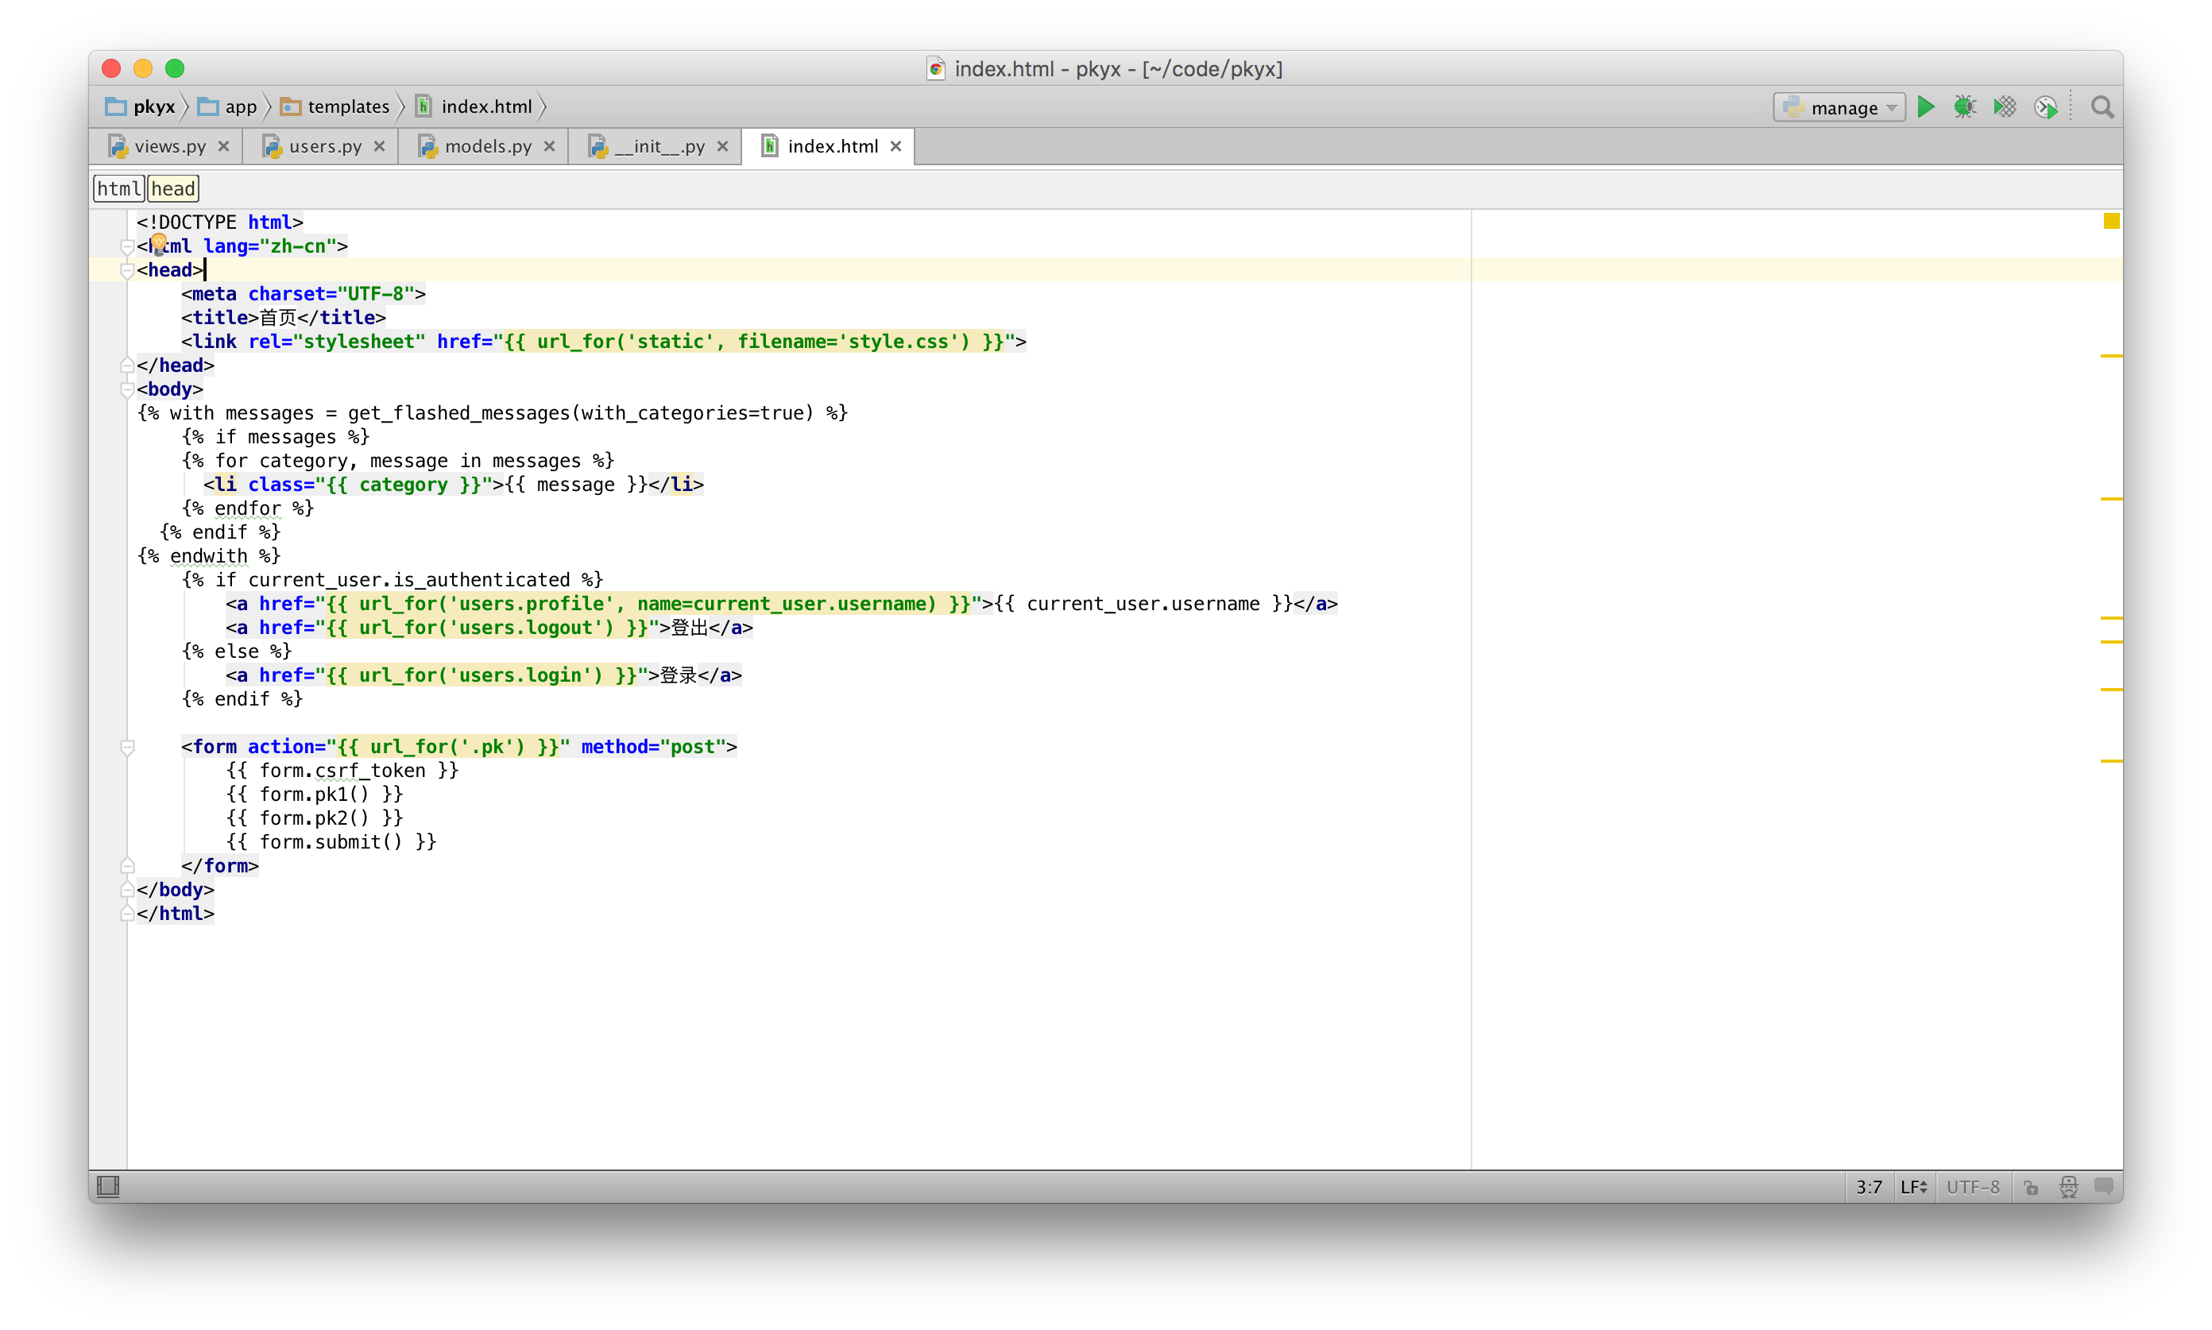Click the intention lightbulb near html tag
This screenshot has width=2212, height=1330.
point(159,243)
